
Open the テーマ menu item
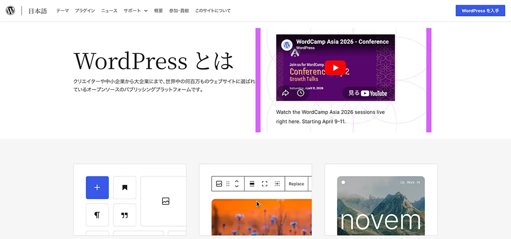tap(62, 11)
